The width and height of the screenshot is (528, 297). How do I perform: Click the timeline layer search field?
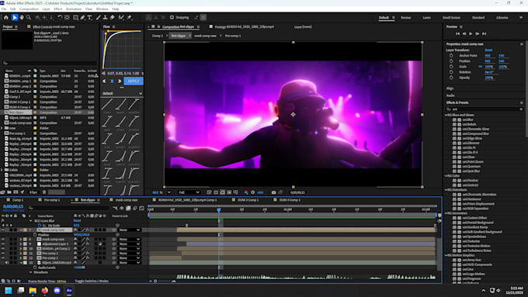pos(68,208)
